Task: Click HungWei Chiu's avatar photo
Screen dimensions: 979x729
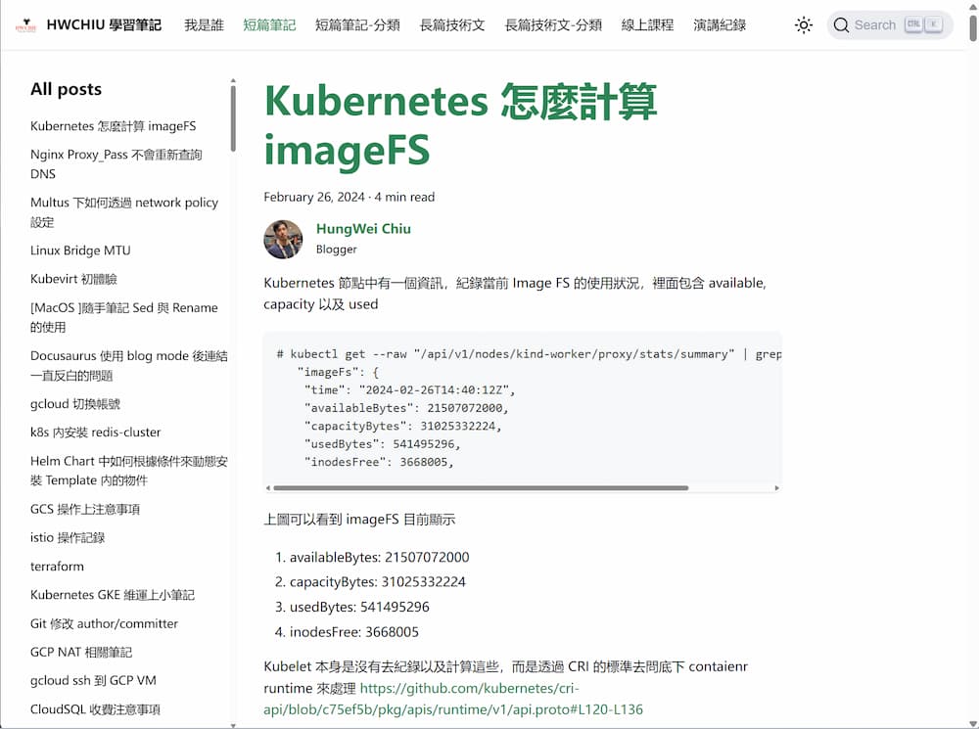Action: pos(283,240)
